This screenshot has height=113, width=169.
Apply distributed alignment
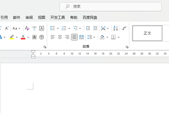point(82,37)
